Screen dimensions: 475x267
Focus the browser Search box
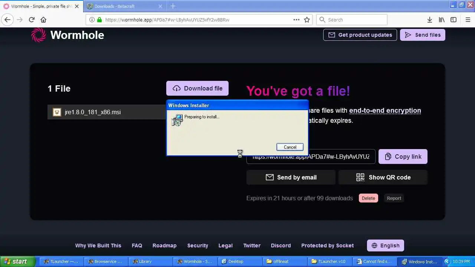(x=351, y=20)
